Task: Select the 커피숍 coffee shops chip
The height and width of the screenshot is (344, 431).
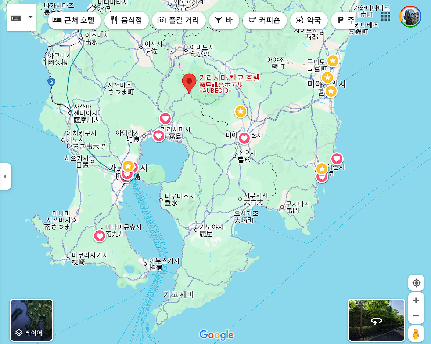Action: [265, 20]
